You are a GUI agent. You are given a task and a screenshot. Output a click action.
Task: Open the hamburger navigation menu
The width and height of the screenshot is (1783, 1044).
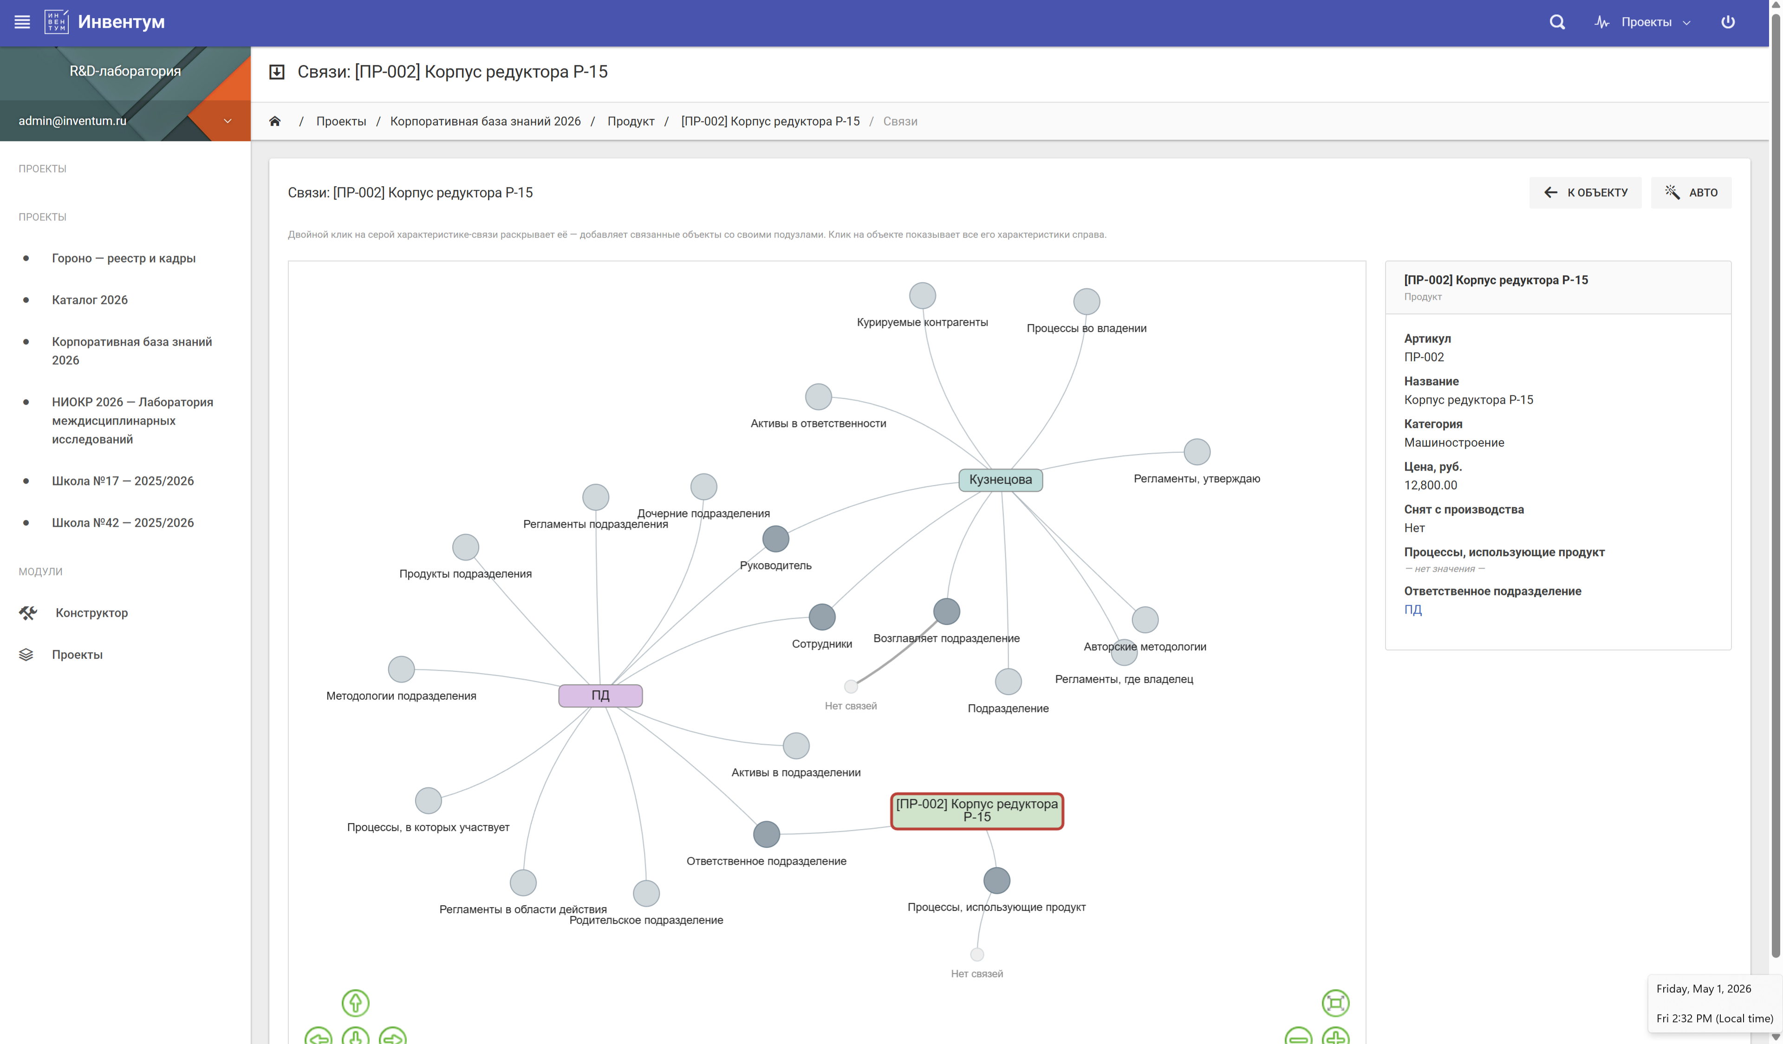[x=22, y=22]
